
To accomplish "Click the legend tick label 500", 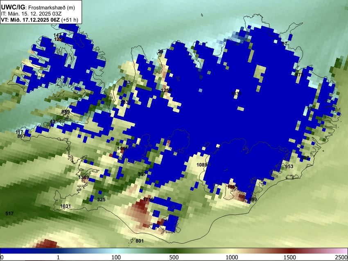I will tap(174, 257).
